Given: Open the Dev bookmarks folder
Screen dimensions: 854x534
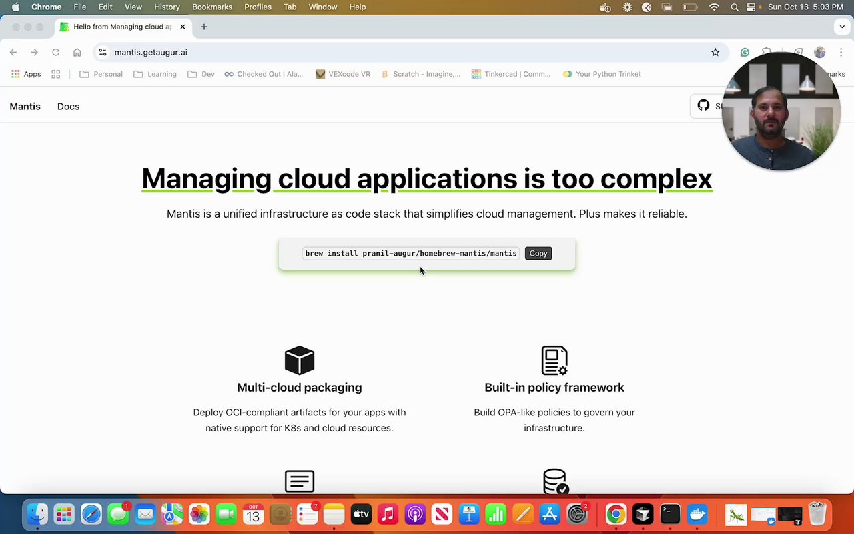Looking at the screenshot, I should tap(201, 74).
